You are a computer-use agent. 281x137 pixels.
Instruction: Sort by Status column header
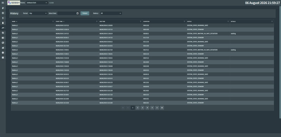pyautogui.click(x=189, y=21)
